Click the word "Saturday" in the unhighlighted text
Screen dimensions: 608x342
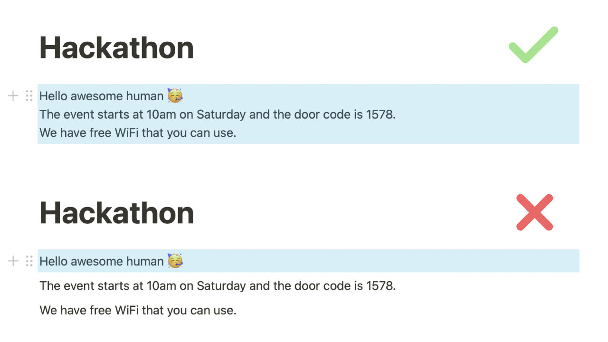221,286
